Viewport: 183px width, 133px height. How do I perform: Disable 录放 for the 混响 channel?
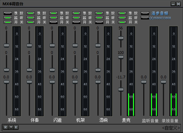pyautogui.click(x=99, y=13)
